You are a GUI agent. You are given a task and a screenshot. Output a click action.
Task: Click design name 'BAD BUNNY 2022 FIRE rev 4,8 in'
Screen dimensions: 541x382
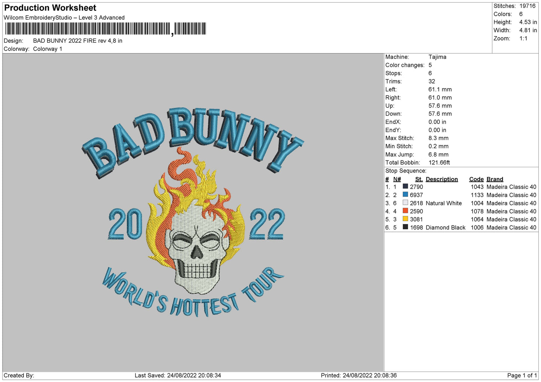tap(77, 41)
